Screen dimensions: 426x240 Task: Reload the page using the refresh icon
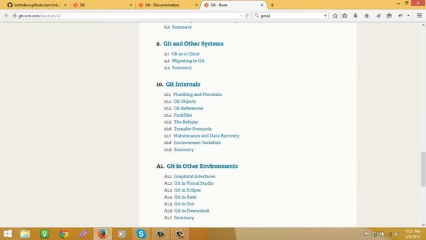[247, 16]
